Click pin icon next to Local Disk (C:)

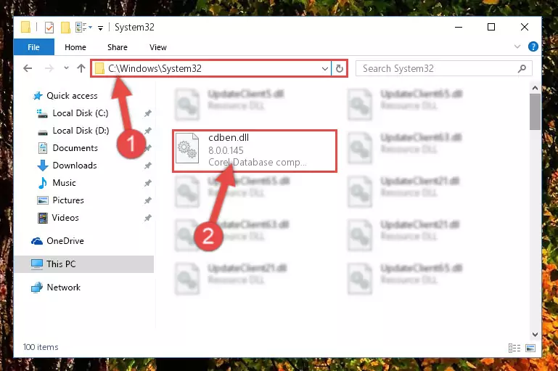point(148,113)
